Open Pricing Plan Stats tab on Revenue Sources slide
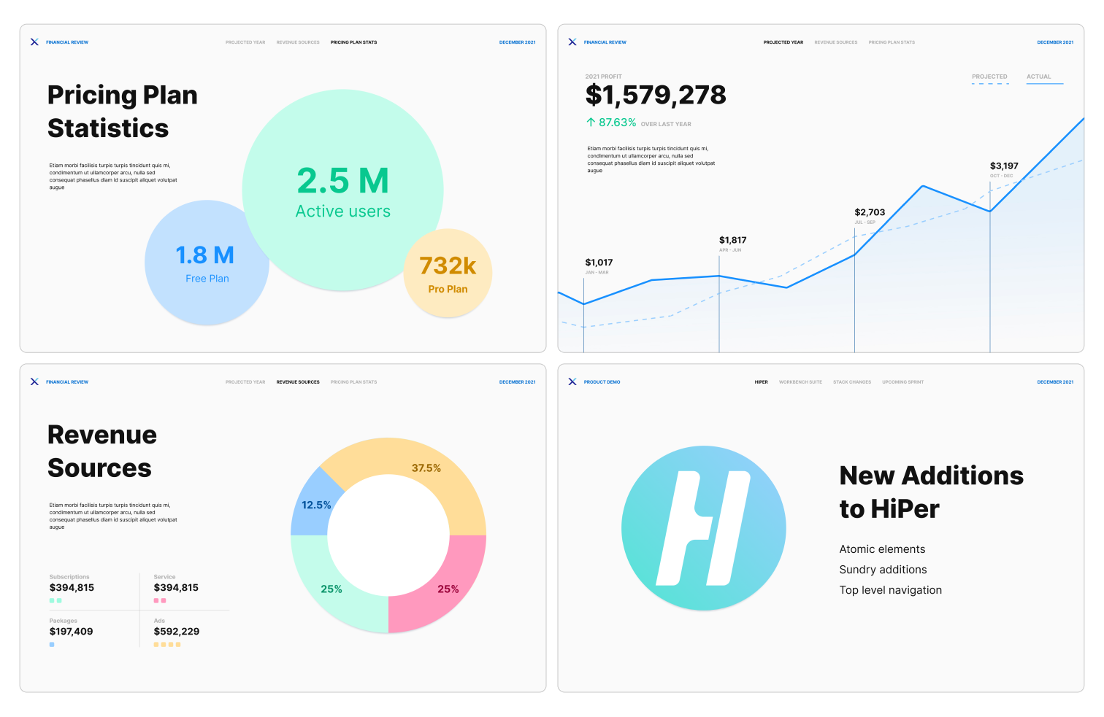This screenshot has height=717, width=1104. click(354, 382)
